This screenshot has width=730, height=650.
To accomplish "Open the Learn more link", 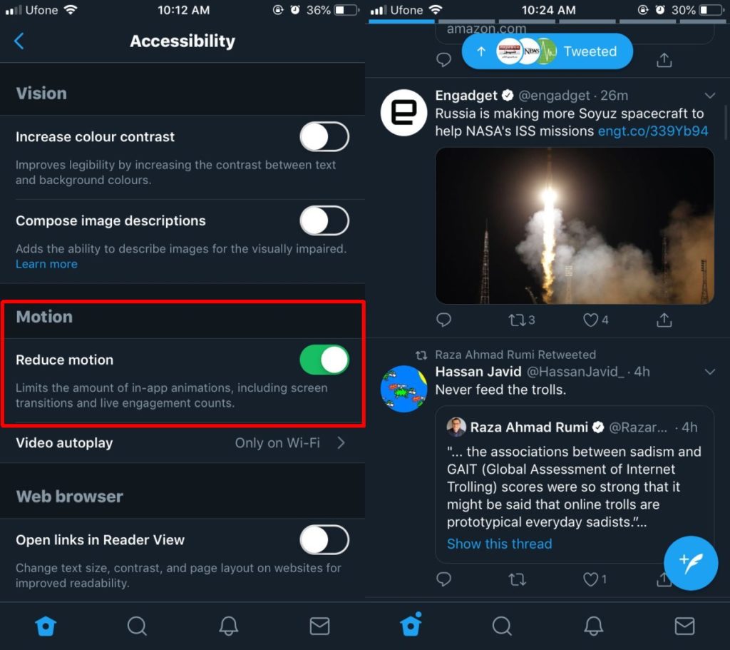I will (46, 264).
